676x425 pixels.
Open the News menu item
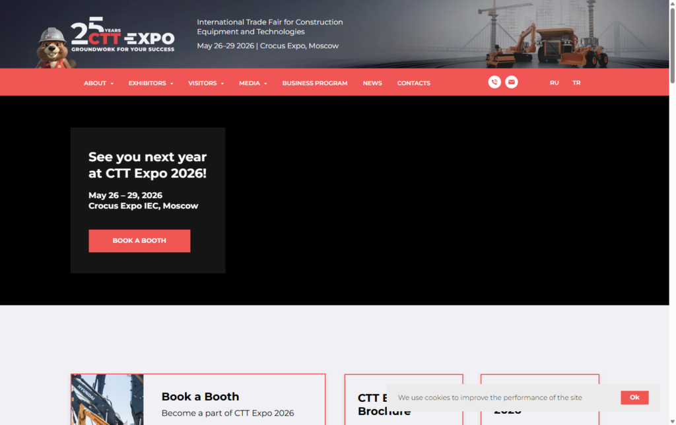click(372, 83)
